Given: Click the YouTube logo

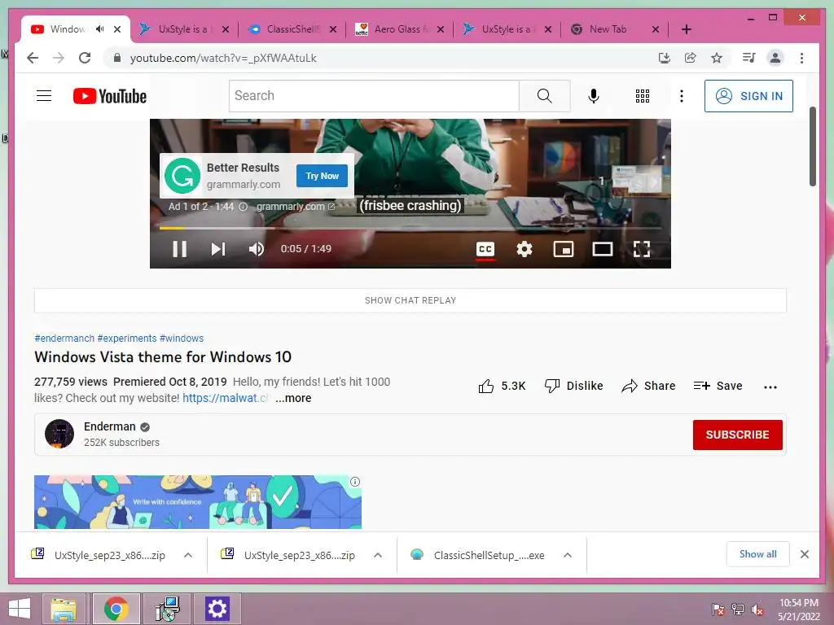Looking at the screenshot, I should [110, 96].
